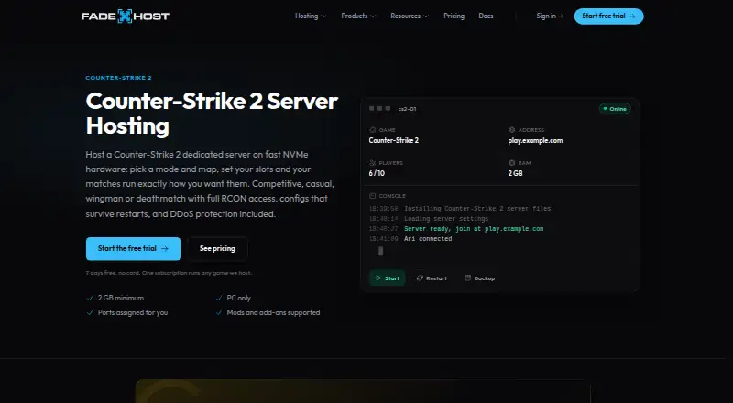Expand the Products menu

tap(358, 16)
